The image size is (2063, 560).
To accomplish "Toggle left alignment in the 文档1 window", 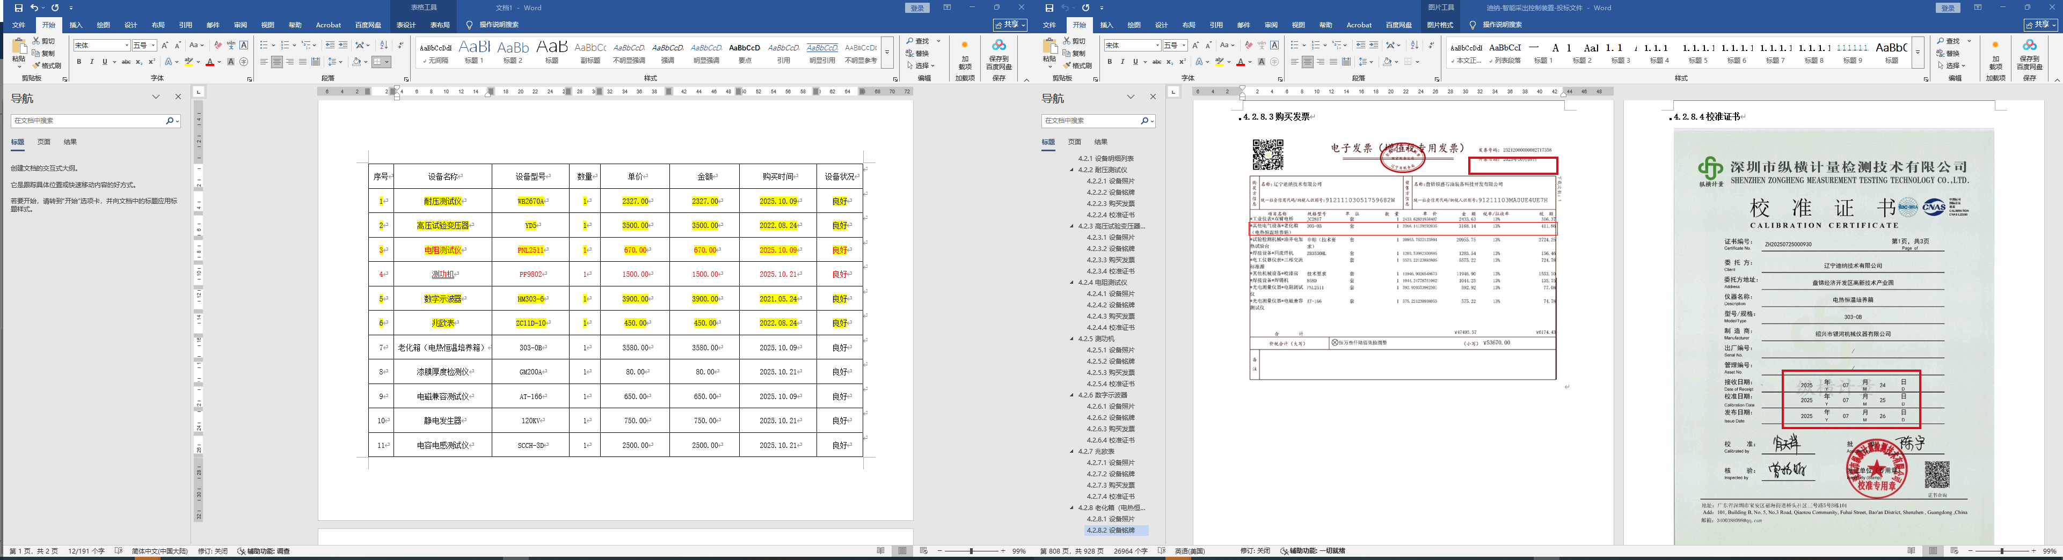I will [264, 62].
